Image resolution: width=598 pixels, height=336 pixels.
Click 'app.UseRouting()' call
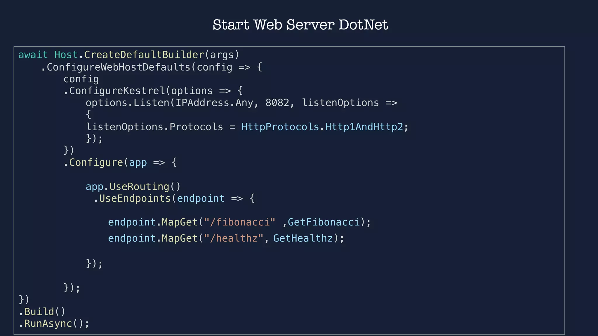[133, 187]
